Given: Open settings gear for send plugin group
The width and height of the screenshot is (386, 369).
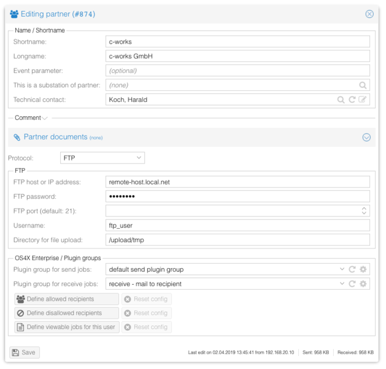Looking at the screenshot, I should pyautogui.click(x=363, y=269).
